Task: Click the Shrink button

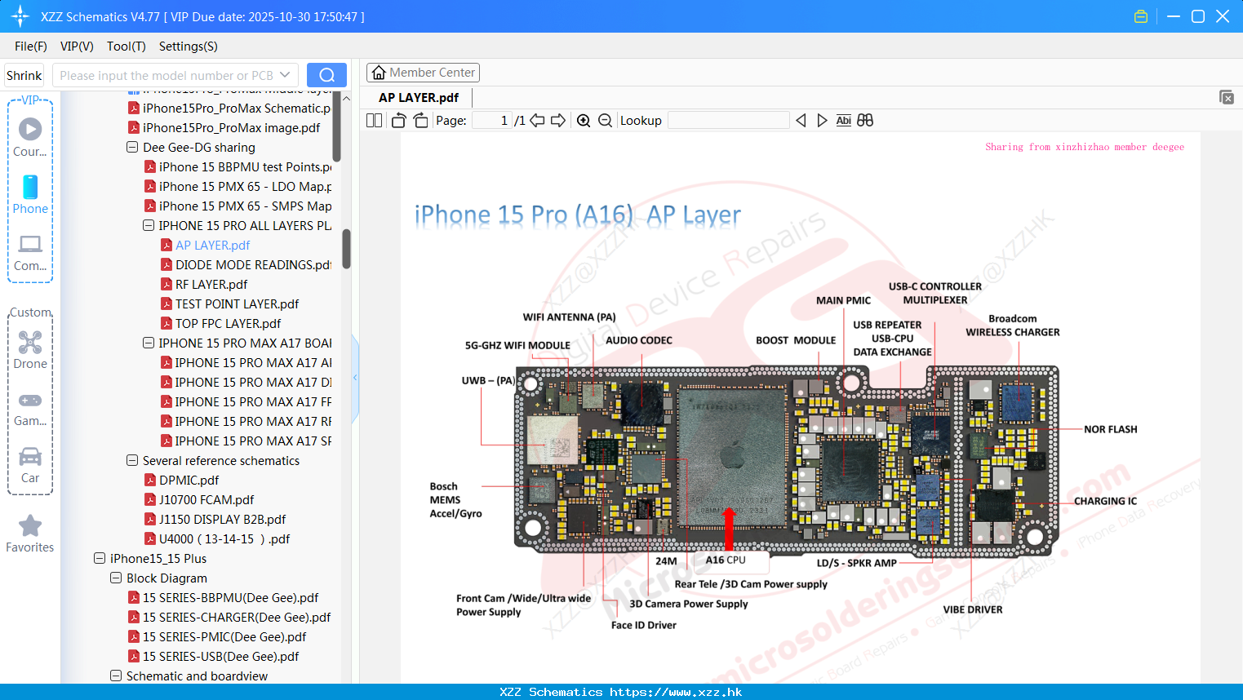Action: click(24, 75)
